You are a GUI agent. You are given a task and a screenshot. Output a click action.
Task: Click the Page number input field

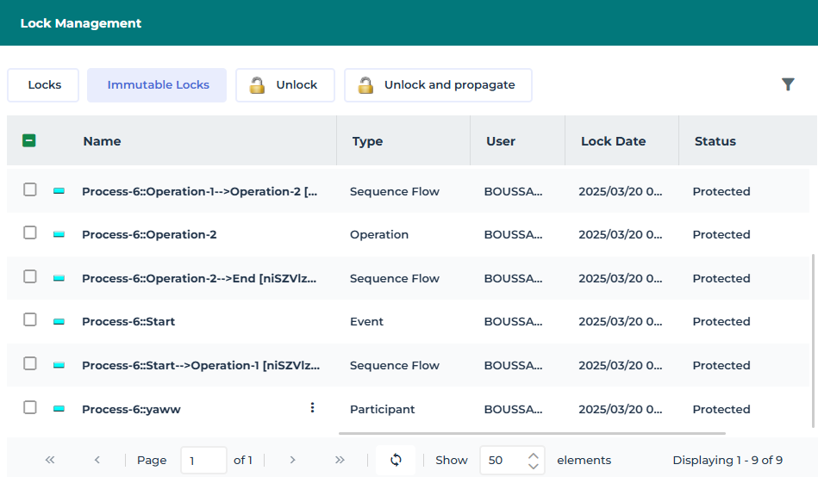(x=203, y=461)
